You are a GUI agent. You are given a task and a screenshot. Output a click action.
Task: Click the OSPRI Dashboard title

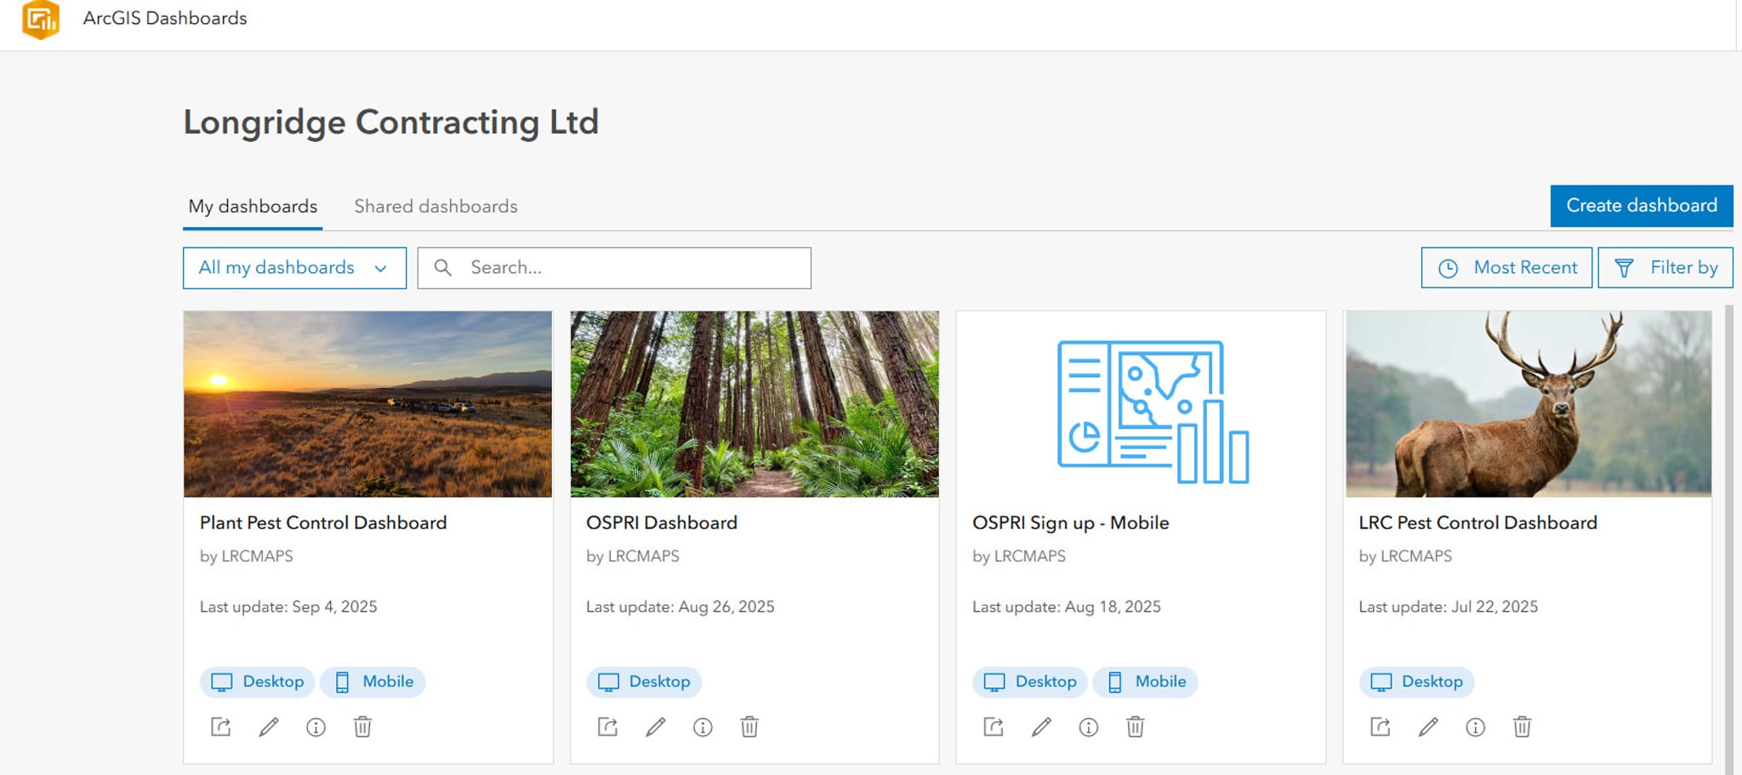pos(662,522)
